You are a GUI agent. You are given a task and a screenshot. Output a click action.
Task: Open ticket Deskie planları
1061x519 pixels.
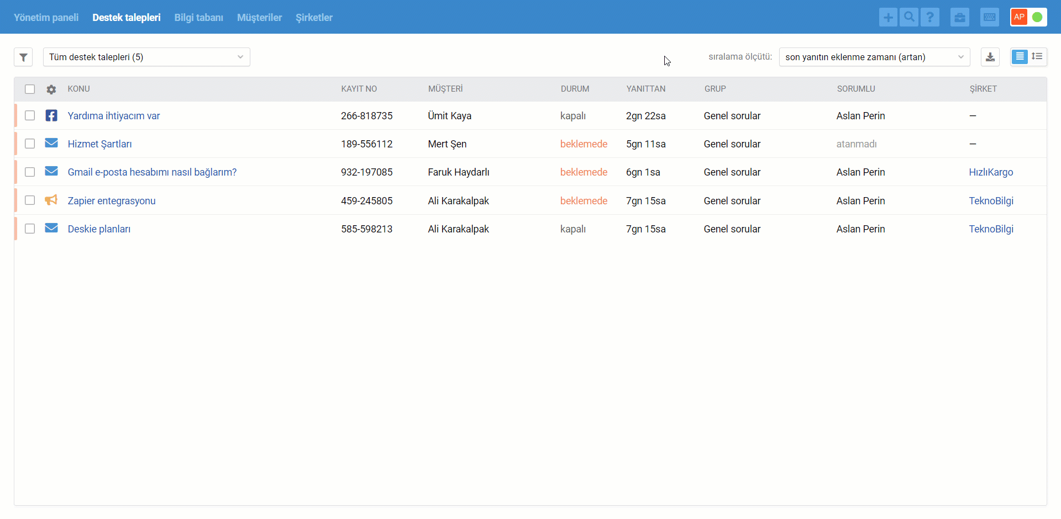(99, 229)
